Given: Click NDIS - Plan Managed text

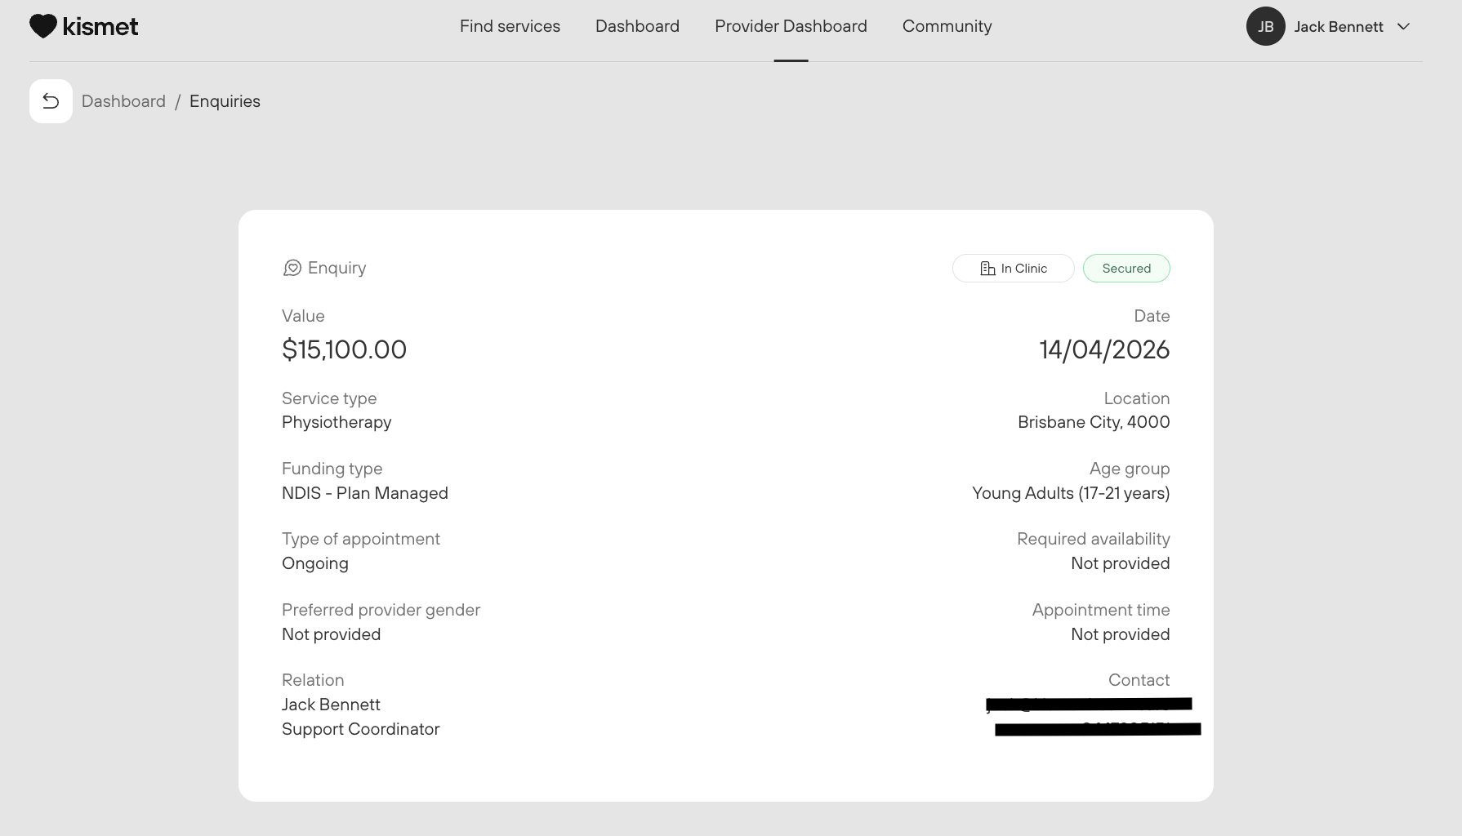Looking at the screenshot, I should click(365, 493).
